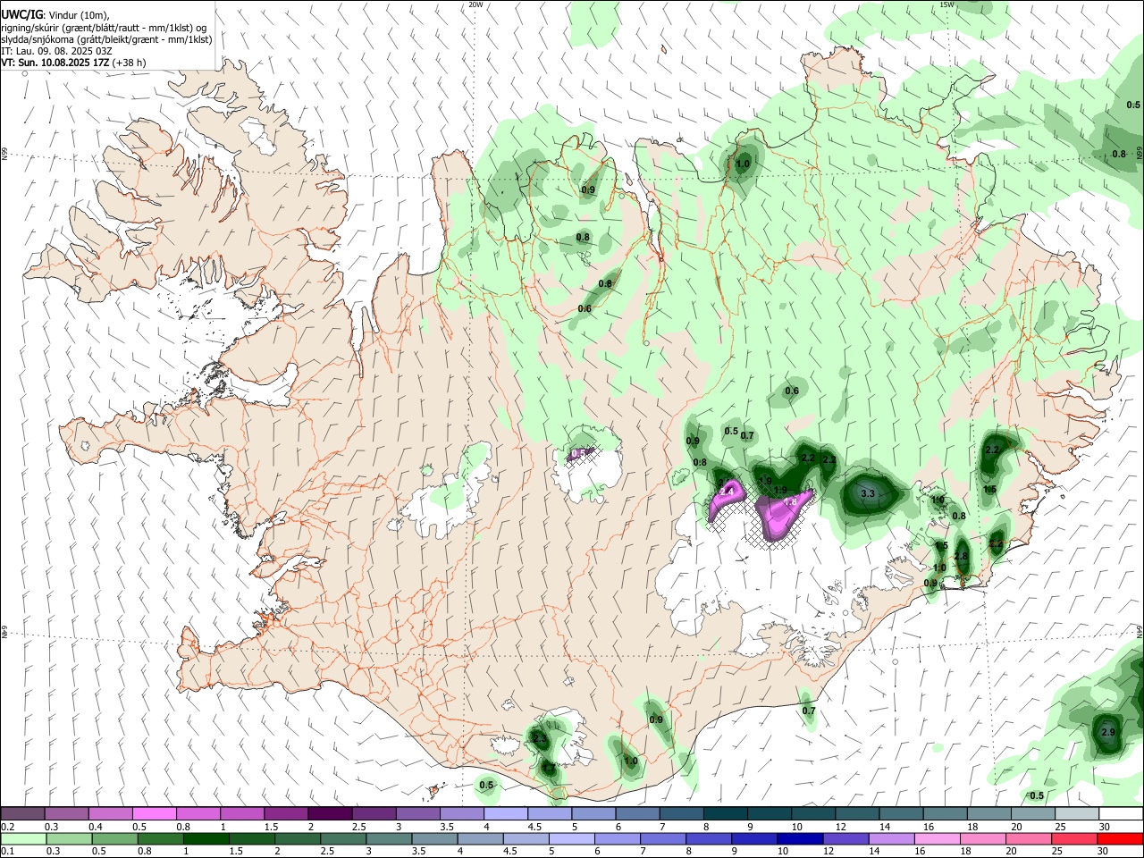Click the 15W longitude label

(x=946, y=4)
